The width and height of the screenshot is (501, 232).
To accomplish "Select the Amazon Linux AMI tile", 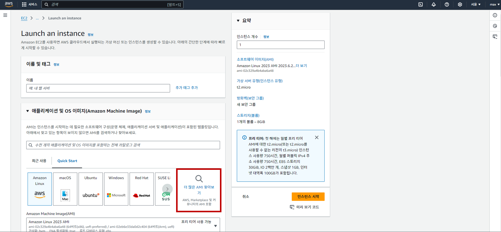I will click(40, 189).
